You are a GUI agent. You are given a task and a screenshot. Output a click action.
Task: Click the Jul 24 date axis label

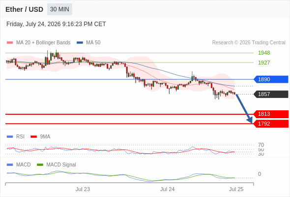168,189
